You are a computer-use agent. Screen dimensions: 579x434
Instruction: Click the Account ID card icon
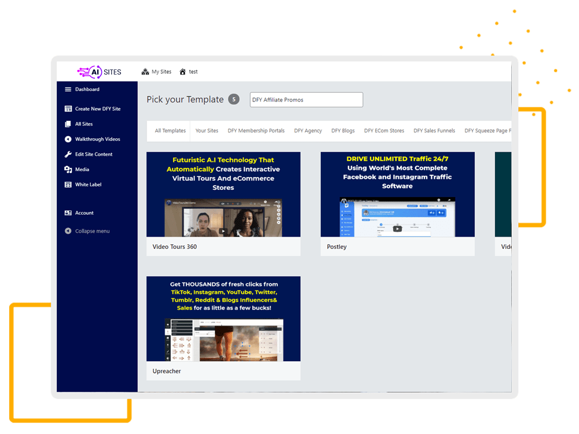68,213
